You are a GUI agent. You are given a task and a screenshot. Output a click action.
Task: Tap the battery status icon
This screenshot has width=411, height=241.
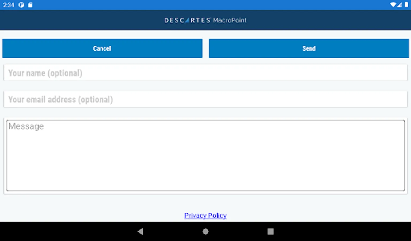(406, 5)
